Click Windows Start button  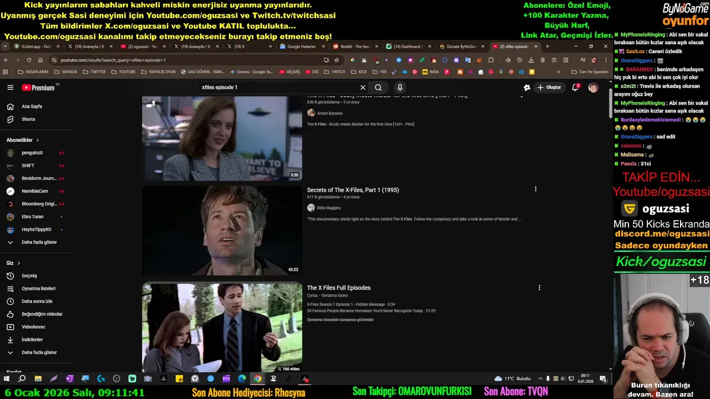click(x=7, y=378)
